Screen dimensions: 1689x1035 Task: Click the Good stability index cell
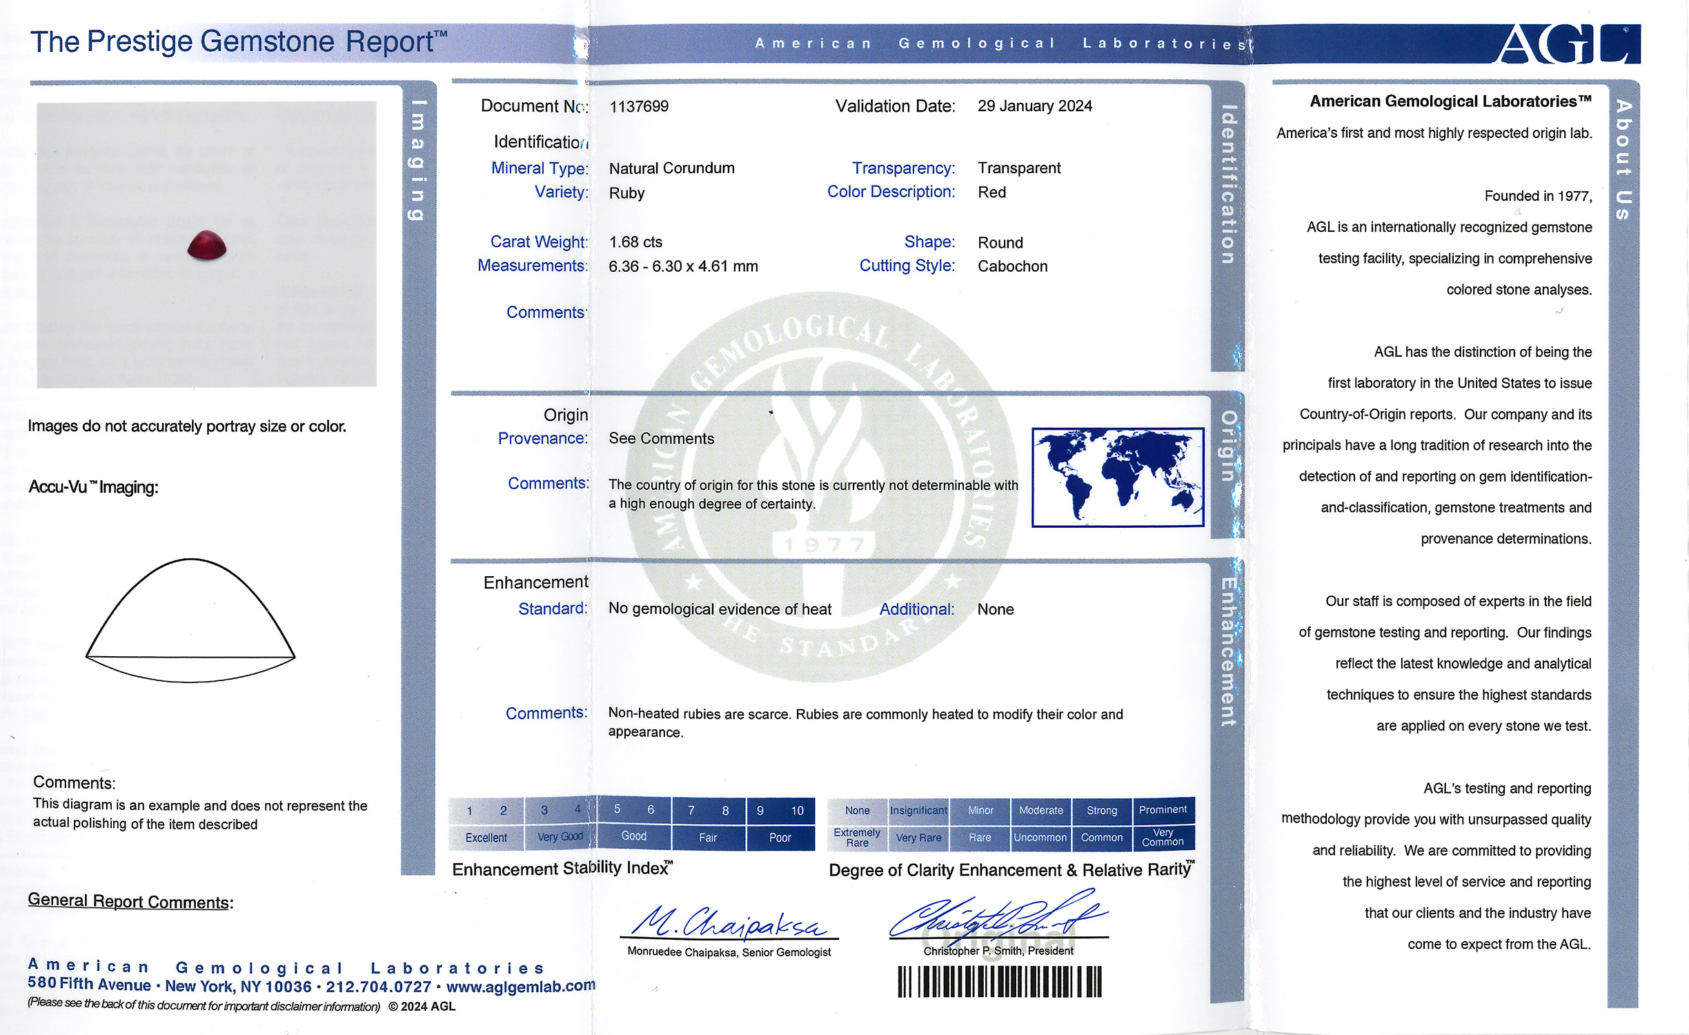[x=633, y=836]
